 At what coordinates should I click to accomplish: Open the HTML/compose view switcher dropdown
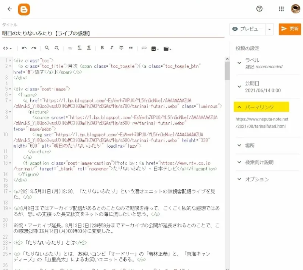pyautogui.click(x=8, y=48)
